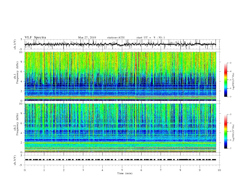Click time axis tick label "9"

click(200, 170)
